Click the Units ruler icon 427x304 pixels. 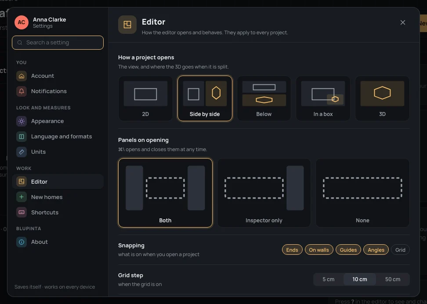[x=22, y=152]
